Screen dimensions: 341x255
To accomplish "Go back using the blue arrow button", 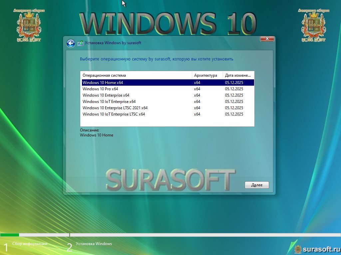I will (71, 43).
